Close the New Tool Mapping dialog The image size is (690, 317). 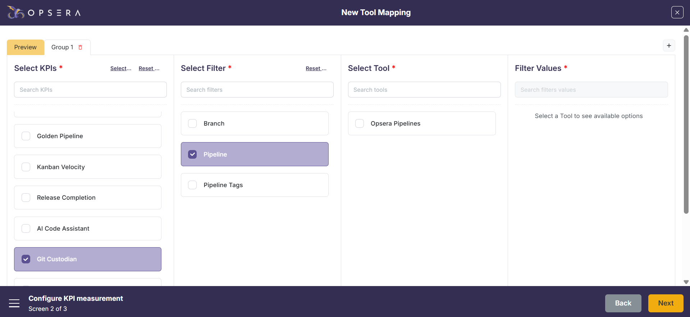pyautogui.click(x=677, y=12)
